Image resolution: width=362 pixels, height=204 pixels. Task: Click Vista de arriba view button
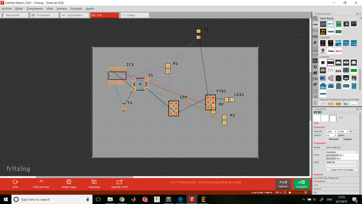tap(41, 184)
